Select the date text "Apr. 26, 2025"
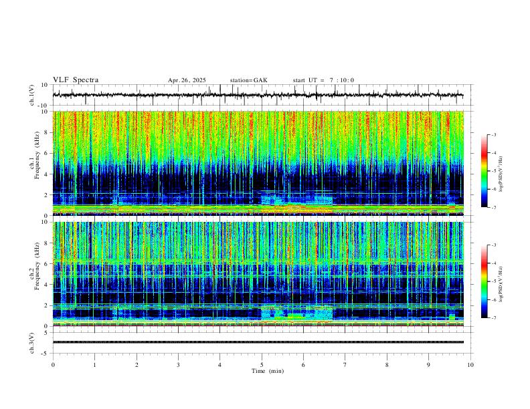 point(187,80)
